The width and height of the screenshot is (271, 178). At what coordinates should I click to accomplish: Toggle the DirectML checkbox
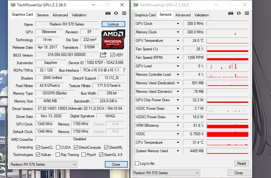[x=106, y=147]
